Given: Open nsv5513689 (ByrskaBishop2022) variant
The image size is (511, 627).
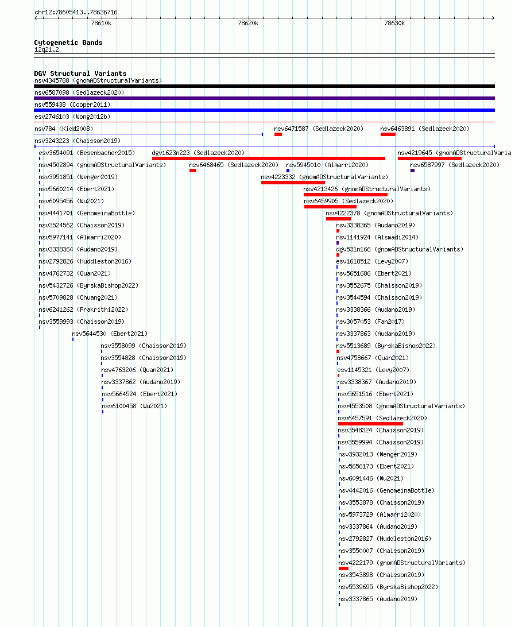Looking at the screenshot, I should [386, 345].
